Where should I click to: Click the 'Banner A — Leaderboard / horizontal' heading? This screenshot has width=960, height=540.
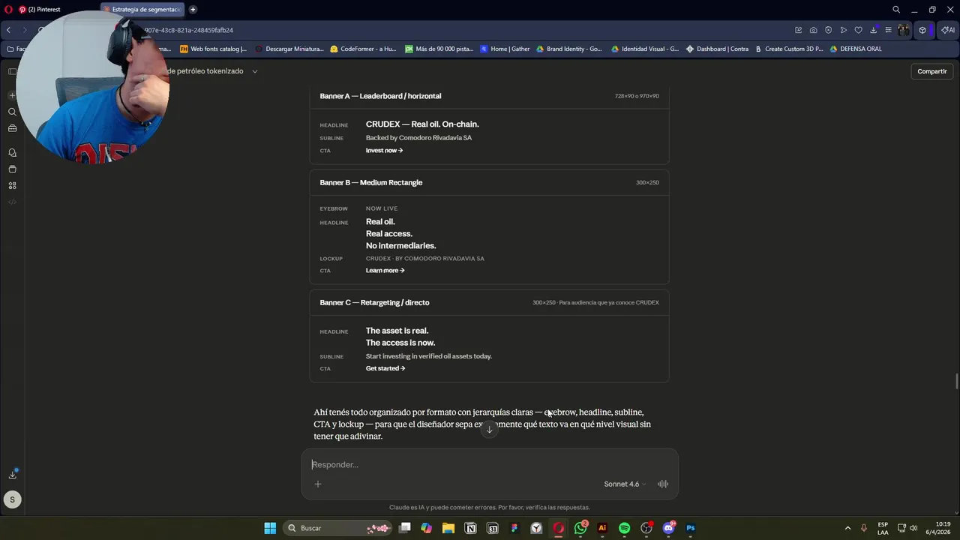380,96
